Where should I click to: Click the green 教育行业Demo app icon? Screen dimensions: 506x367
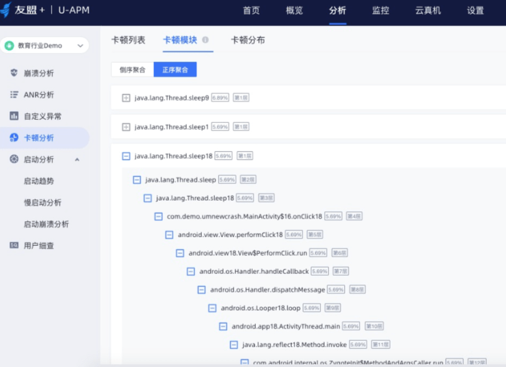[9, 45]
